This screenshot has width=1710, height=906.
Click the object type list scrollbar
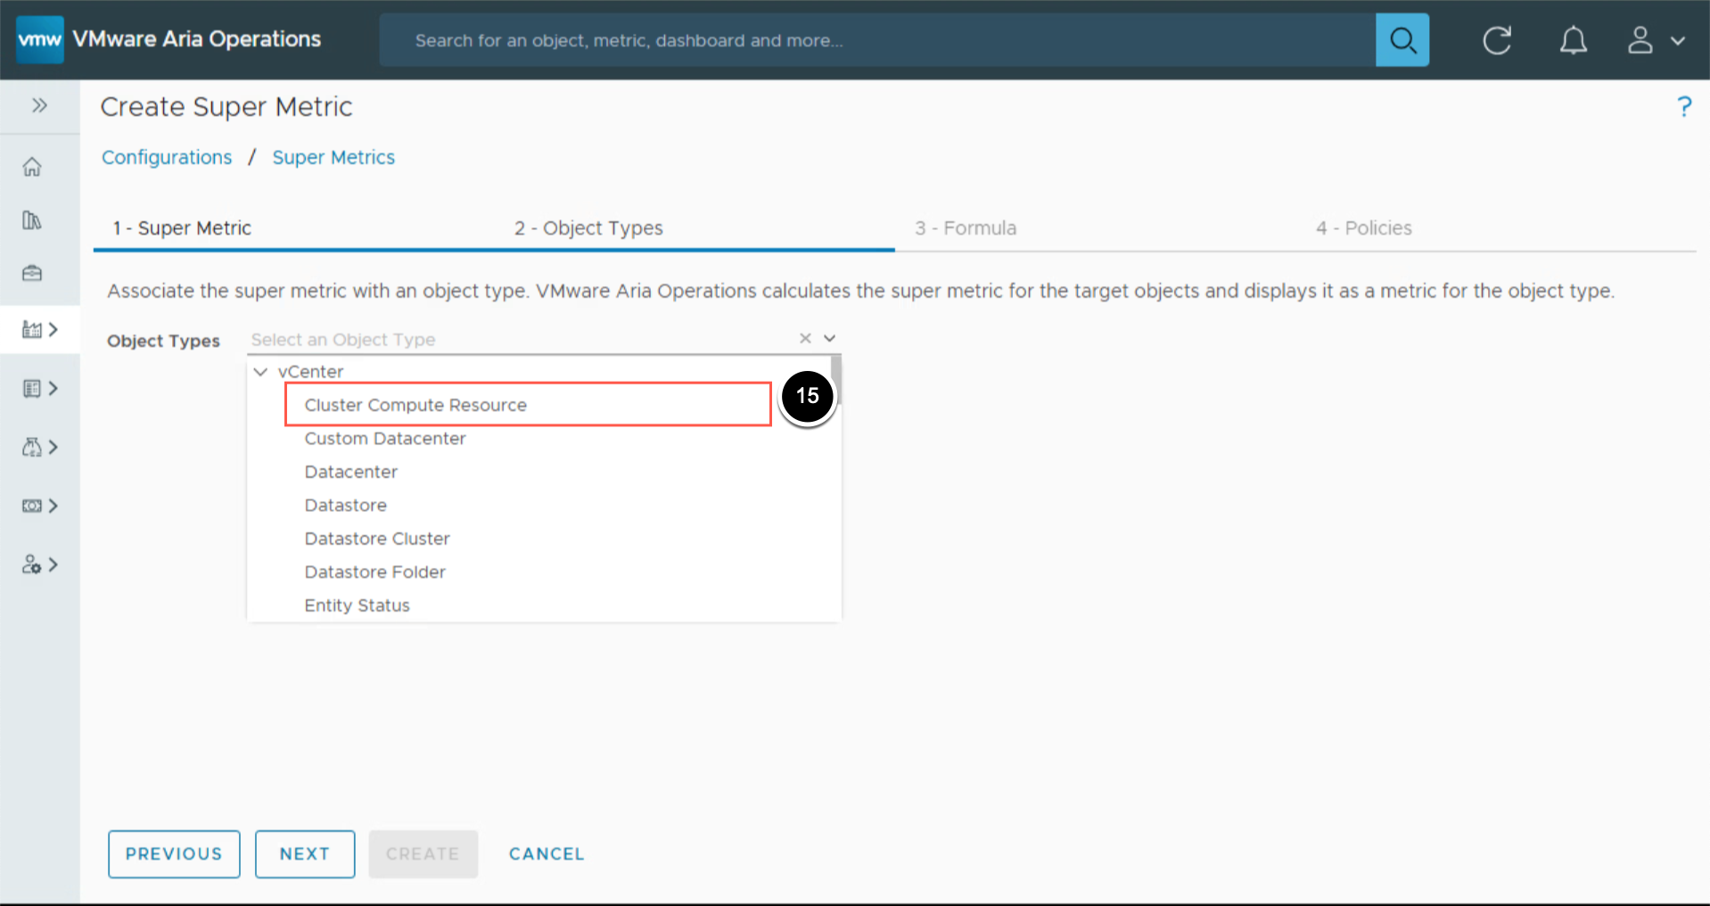pyautogui.click(x=836, y=379)
